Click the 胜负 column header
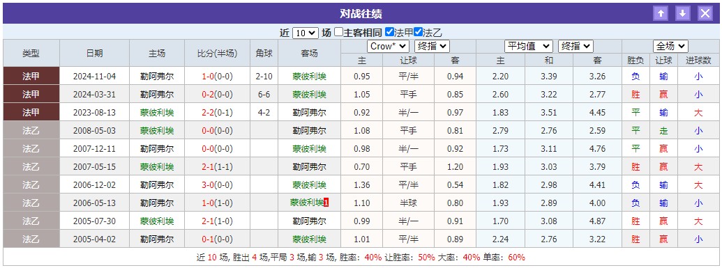This screenshot has width=722, height=268. click(x=635, y=60)
